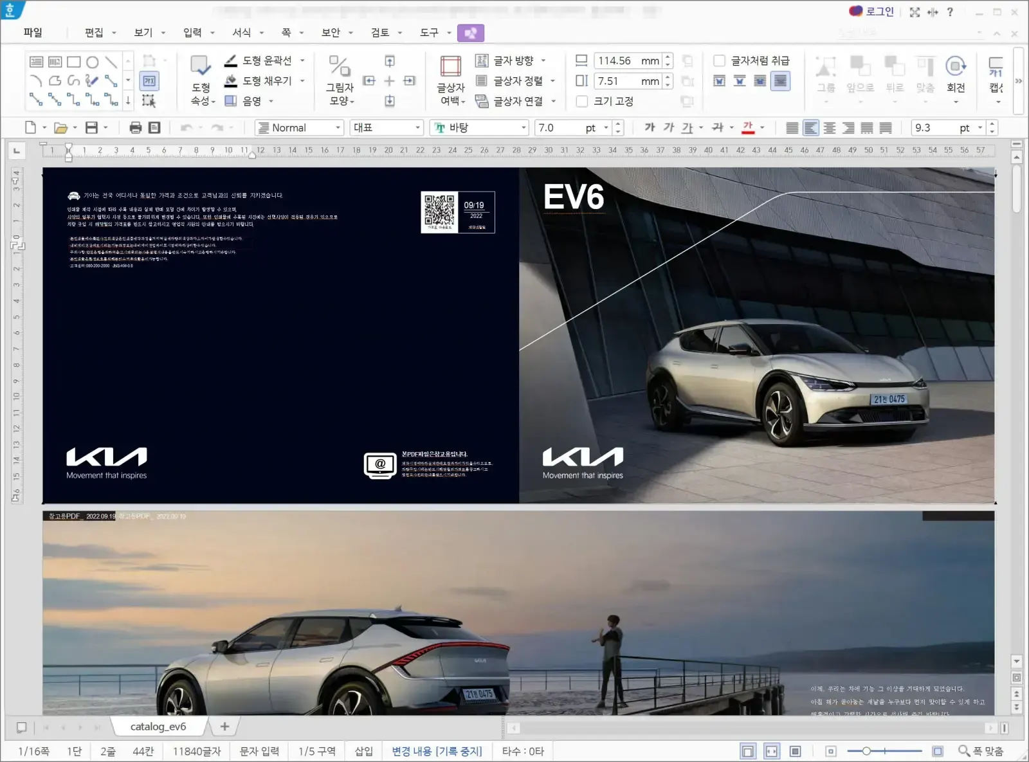Toggle the text box drawing mode button
The width and height of the screenshot is (1029, 762).
149,80
